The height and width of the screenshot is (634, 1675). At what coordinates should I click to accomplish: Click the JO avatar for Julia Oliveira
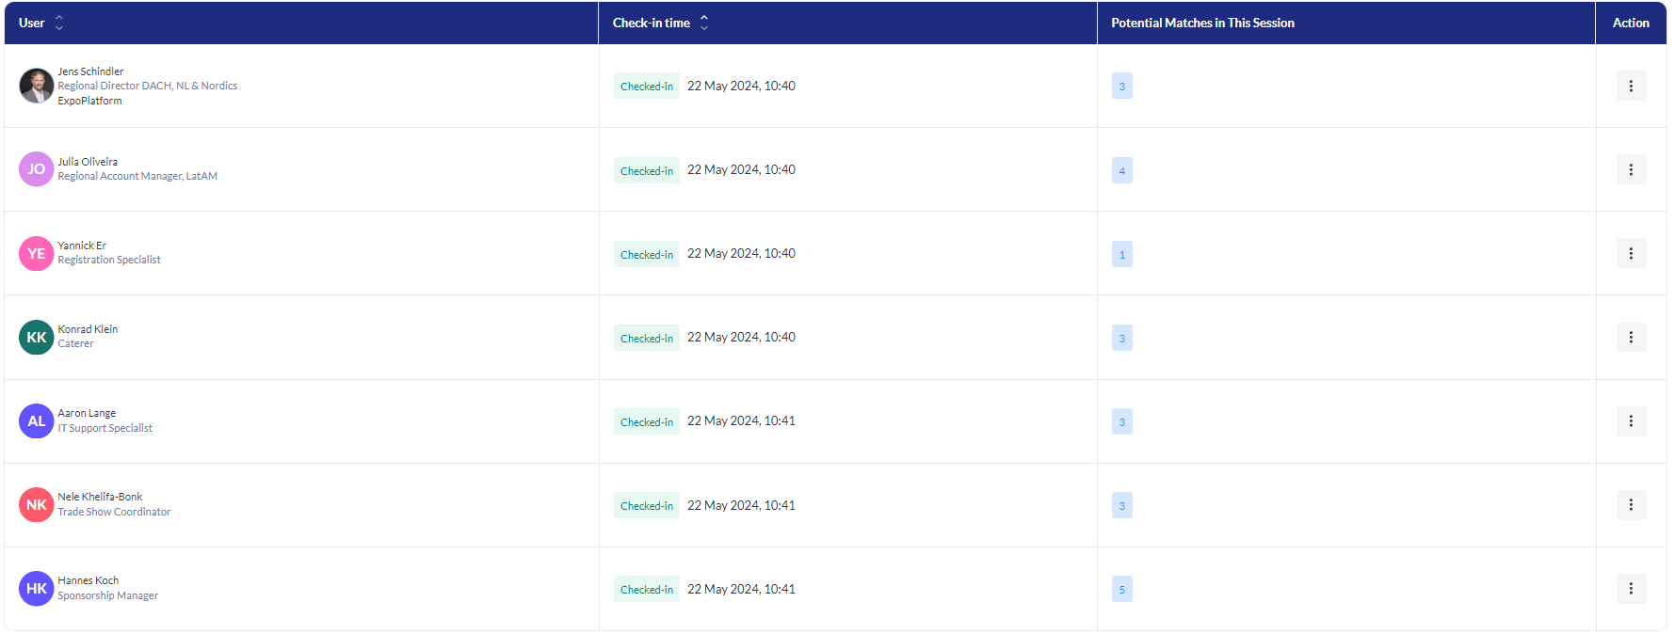[36, 169]
